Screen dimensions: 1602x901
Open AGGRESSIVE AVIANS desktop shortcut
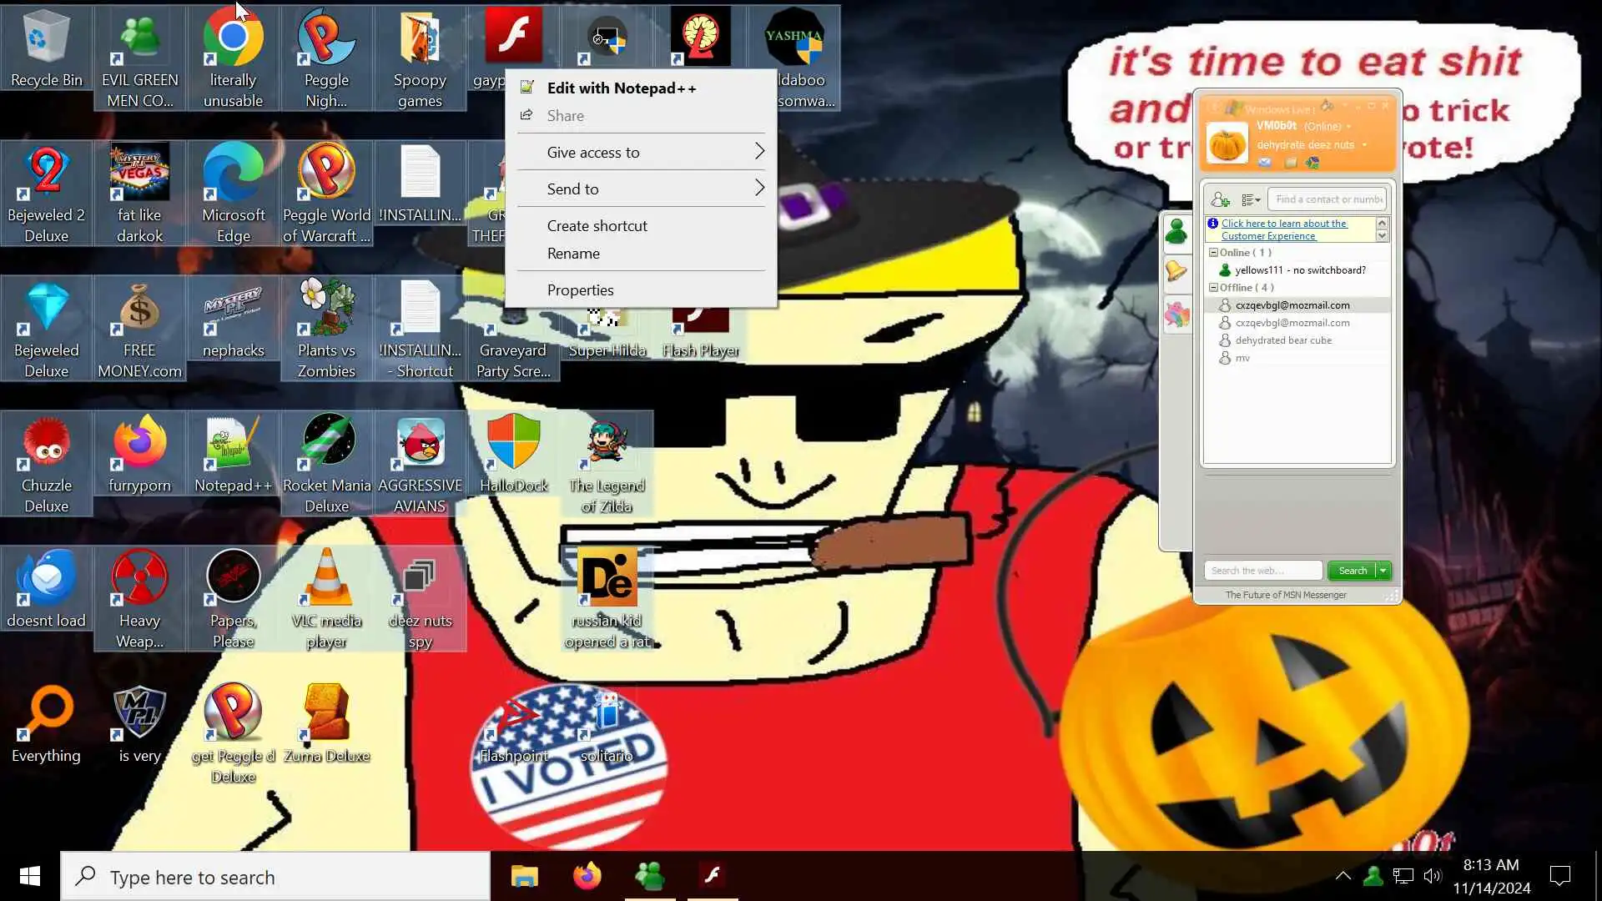coord(420,463)
